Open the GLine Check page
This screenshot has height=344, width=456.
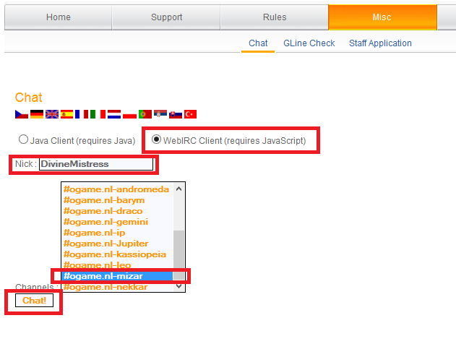click(x=309, y=43)
